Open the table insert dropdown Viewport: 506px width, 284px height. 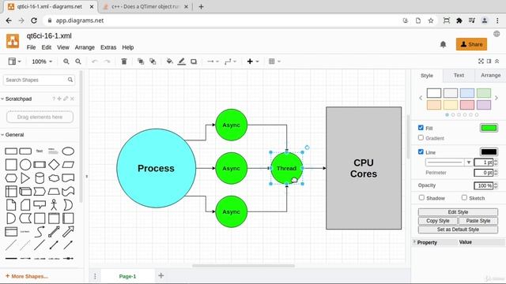[274, 62]
